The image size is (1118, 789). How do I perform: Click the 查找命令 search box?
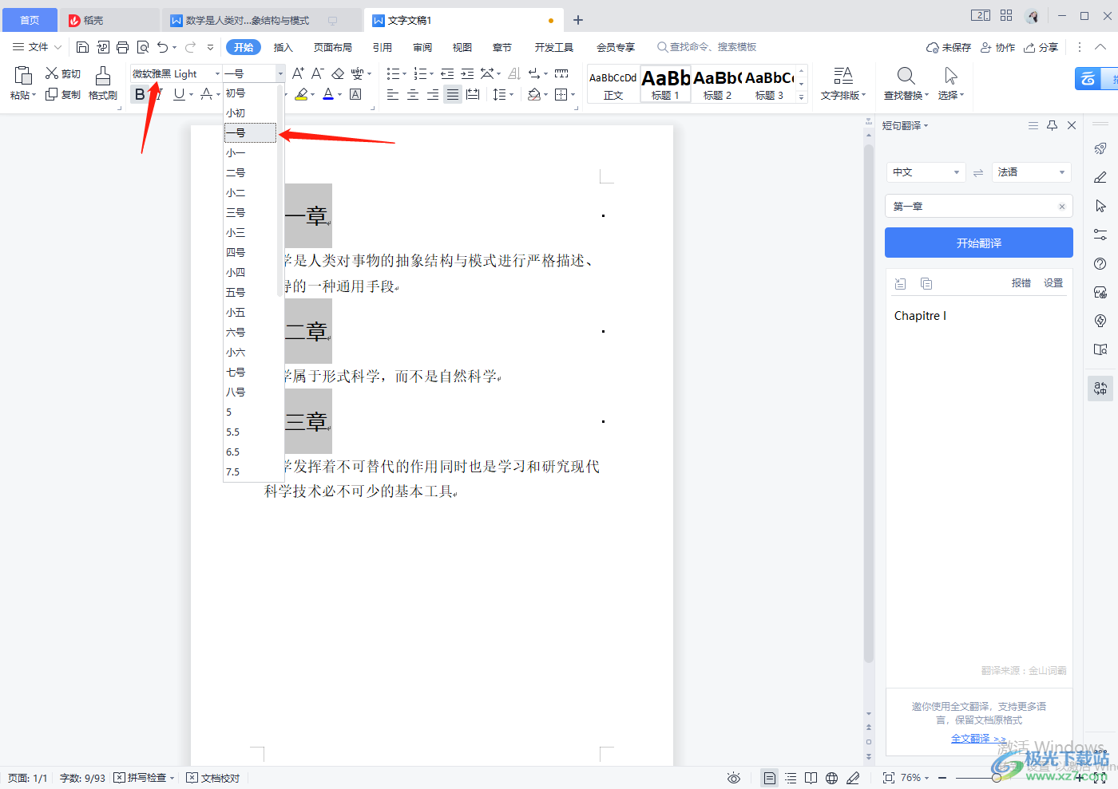click(x=707, y=47)
